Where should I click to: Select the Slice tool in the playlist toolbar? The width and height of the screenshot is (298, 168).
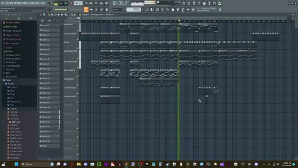[65, 14]
